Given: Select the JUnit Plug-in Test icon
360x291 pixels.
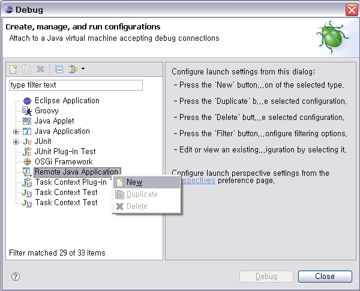Looking at the screenshot, I should (27, 152).
